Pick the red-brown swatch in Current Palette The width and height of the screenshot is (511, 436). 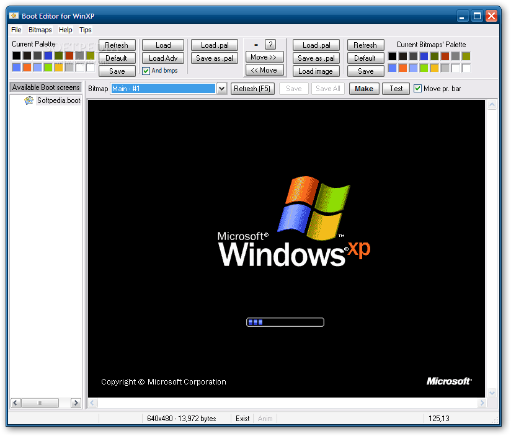click(69, 56)
